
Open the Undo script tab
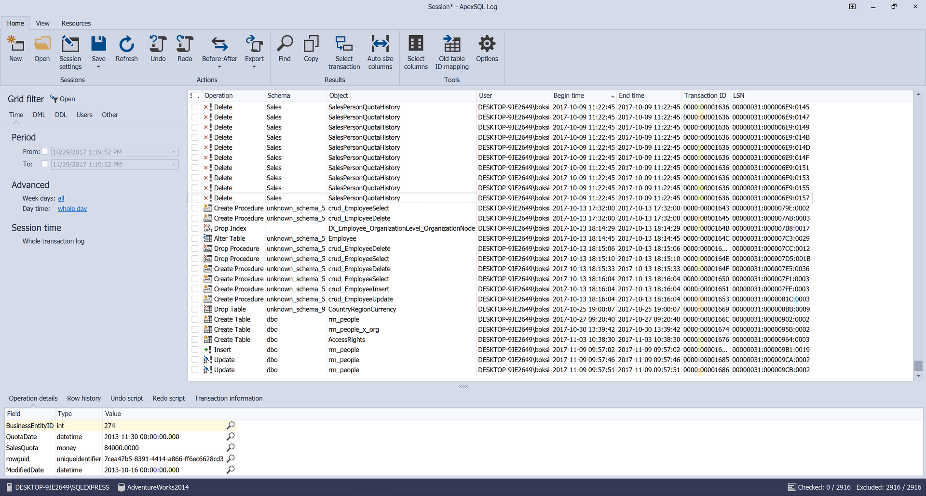pyautogui.click(x=127, y=398)
